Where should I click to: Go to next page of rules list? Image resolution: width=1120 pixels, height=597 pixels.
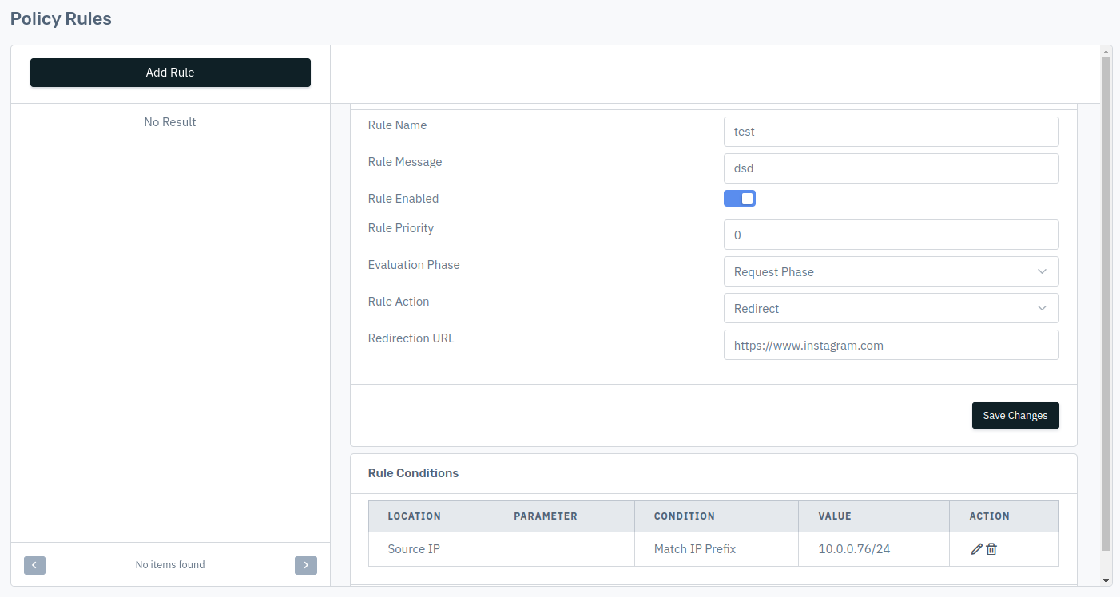[x=306, y=565]
